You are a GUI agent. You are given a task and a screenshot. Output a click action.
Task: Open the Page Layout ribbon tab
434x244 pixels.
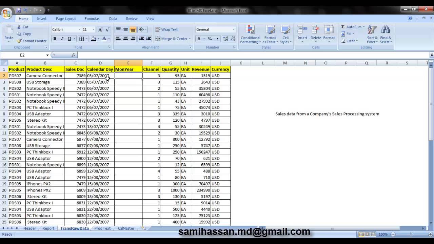pyautogui.click(x=66, y=19)
